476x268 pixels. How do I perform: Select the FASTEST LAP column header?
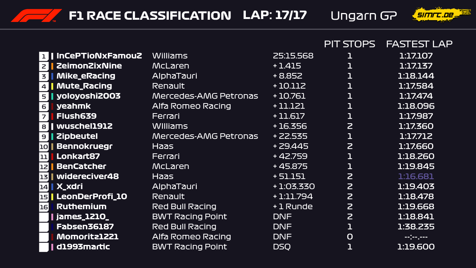(x=419, y=44)
